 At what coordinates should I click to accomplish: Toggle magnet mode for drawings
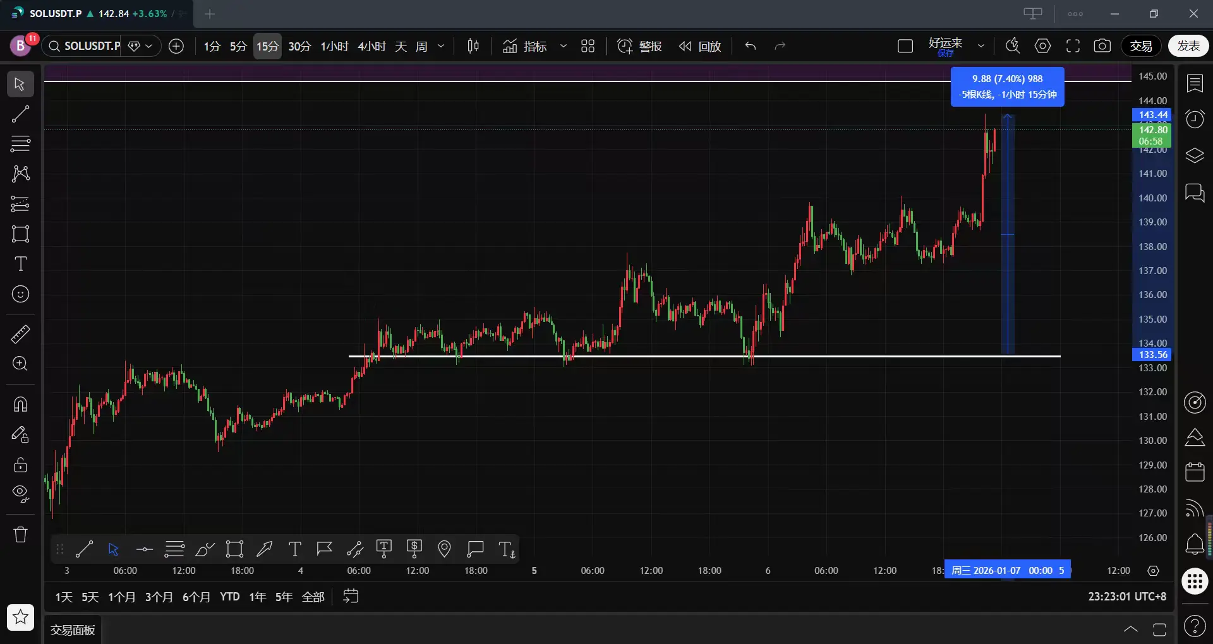point(20,404)
